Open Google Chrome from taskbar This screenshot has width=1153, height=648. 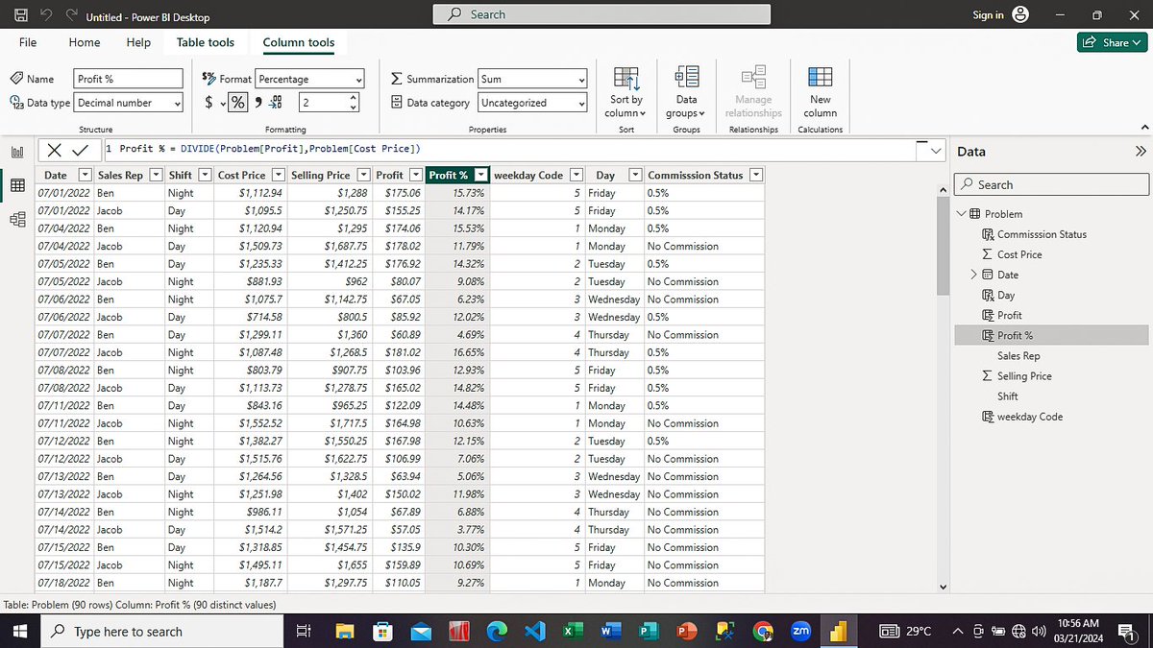pyautogui.click(x=763, y=631)
